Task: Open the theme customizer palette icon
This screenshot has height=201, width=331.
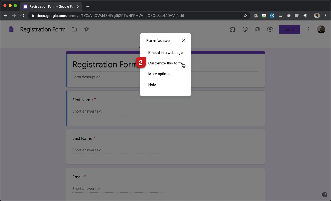Action: point(245,29)
